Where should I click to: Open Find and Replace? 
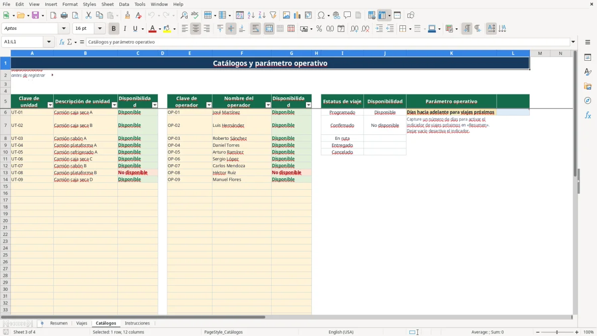[184, 15]
